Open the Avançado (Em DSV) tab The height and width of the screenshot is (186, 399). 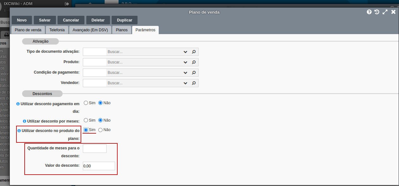[90, 30]
